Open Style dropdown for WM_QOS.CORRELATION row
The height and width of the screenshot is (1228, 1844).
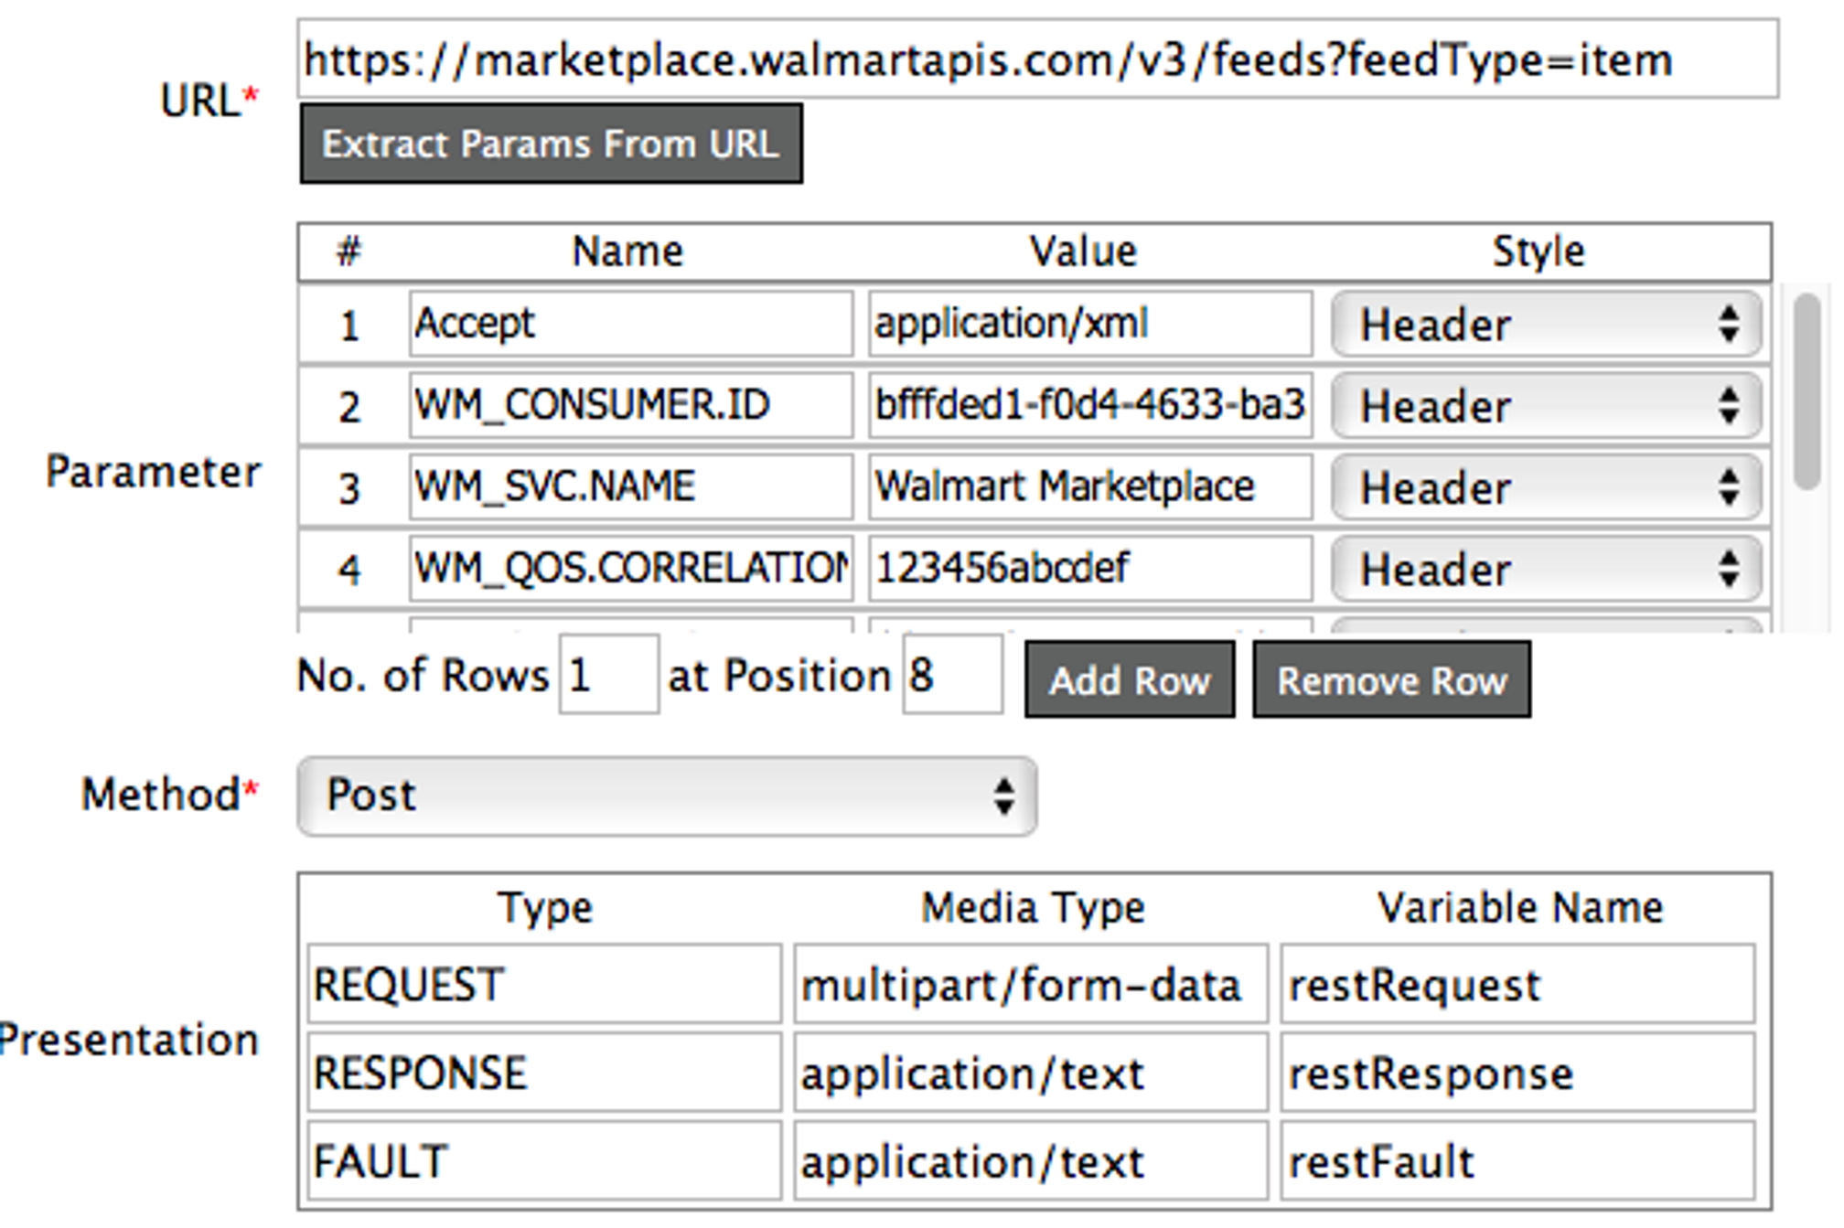pos(1545,569)
